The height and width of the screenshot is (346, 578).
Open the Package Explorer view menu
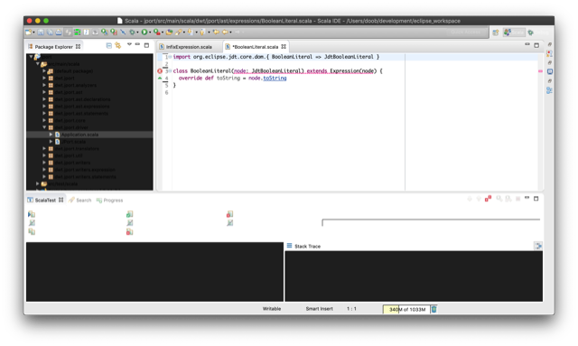[129, 44]
